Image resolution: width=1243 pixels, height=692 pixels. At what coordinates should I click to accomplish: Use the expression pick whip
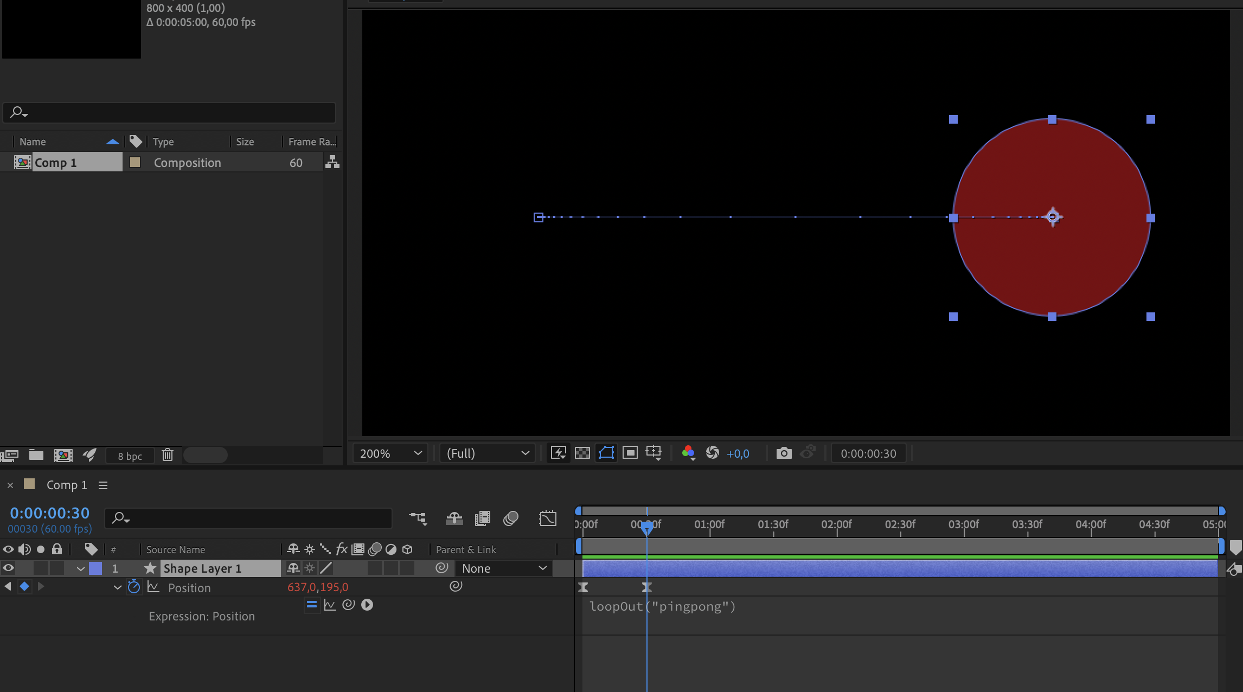click(x=349, y=604)
